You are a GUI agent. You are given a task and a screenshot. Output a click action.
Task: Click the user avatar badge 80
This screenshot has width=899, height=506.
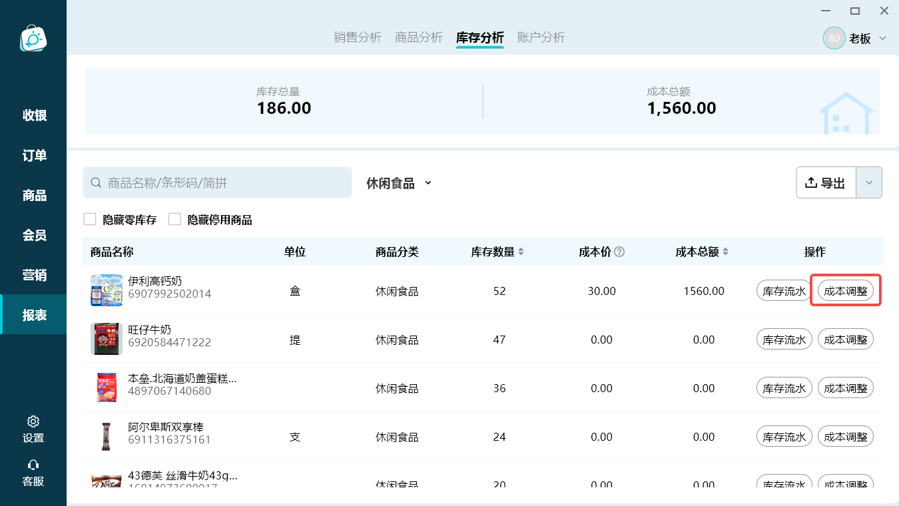pyautogui.click(x=834, y=38)
